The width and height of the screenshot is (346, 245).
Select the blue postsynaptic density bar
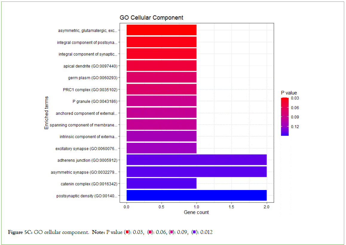click(x=196, y=195)
